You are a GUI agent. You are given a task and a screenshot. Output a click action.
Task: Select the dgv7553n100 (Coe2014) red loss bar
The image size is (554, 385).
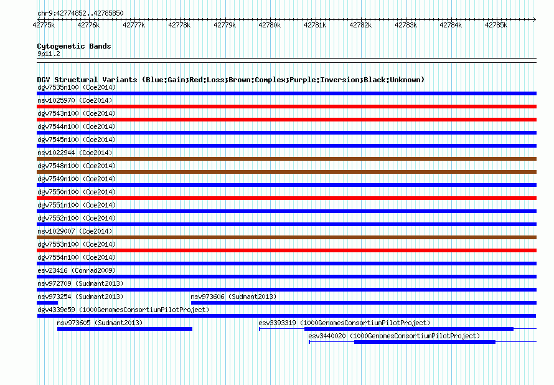(286, 250)
